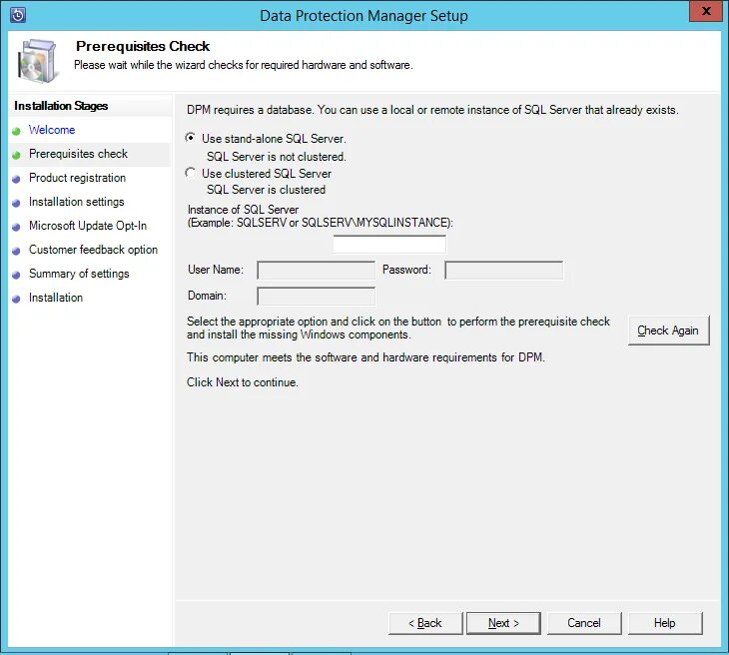Click the setup disc box icon

coord(38,62)
